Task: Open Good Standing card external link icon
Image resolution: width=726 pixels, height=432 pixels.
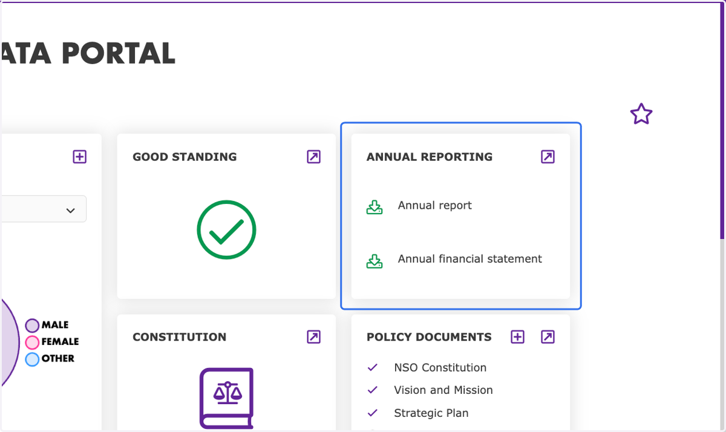Action: pyautogui.click(x=313, y=157)
